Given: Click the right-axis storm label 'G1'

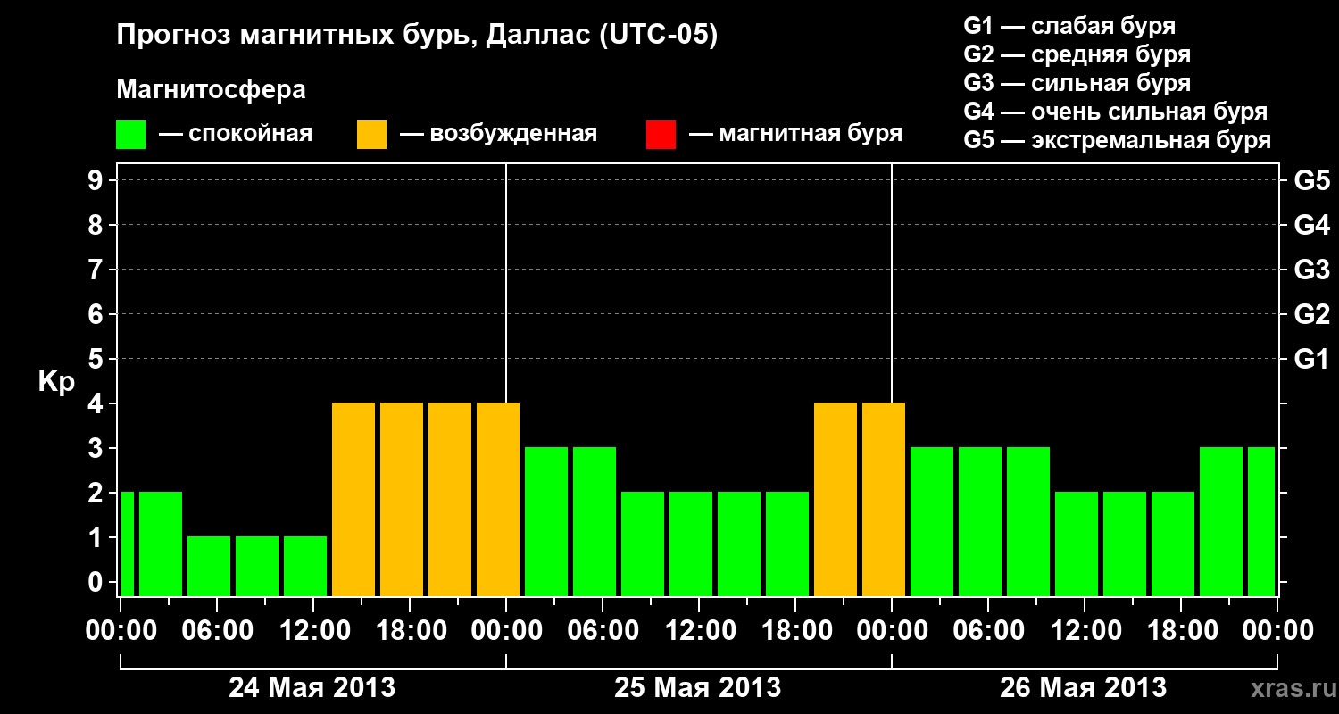Looking at the screenshot, I should (1312, 360).
